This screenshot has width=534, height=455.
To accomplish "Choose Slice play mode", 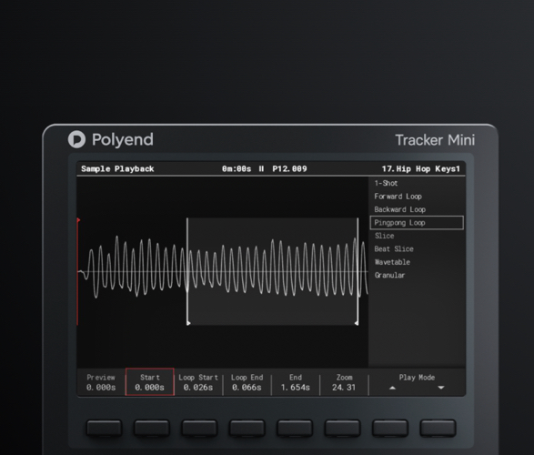I will [384, 236].
